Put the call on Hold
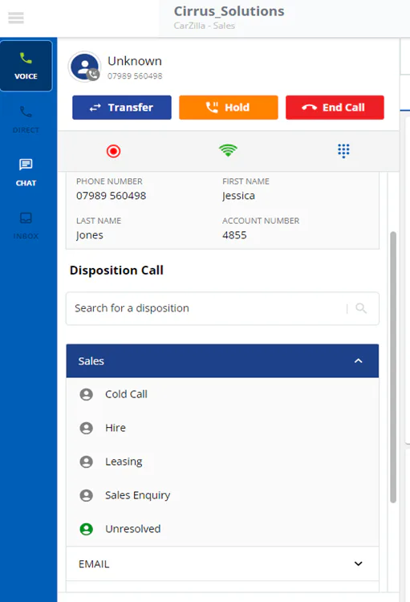410x602 pixels. tap(229, 108)
